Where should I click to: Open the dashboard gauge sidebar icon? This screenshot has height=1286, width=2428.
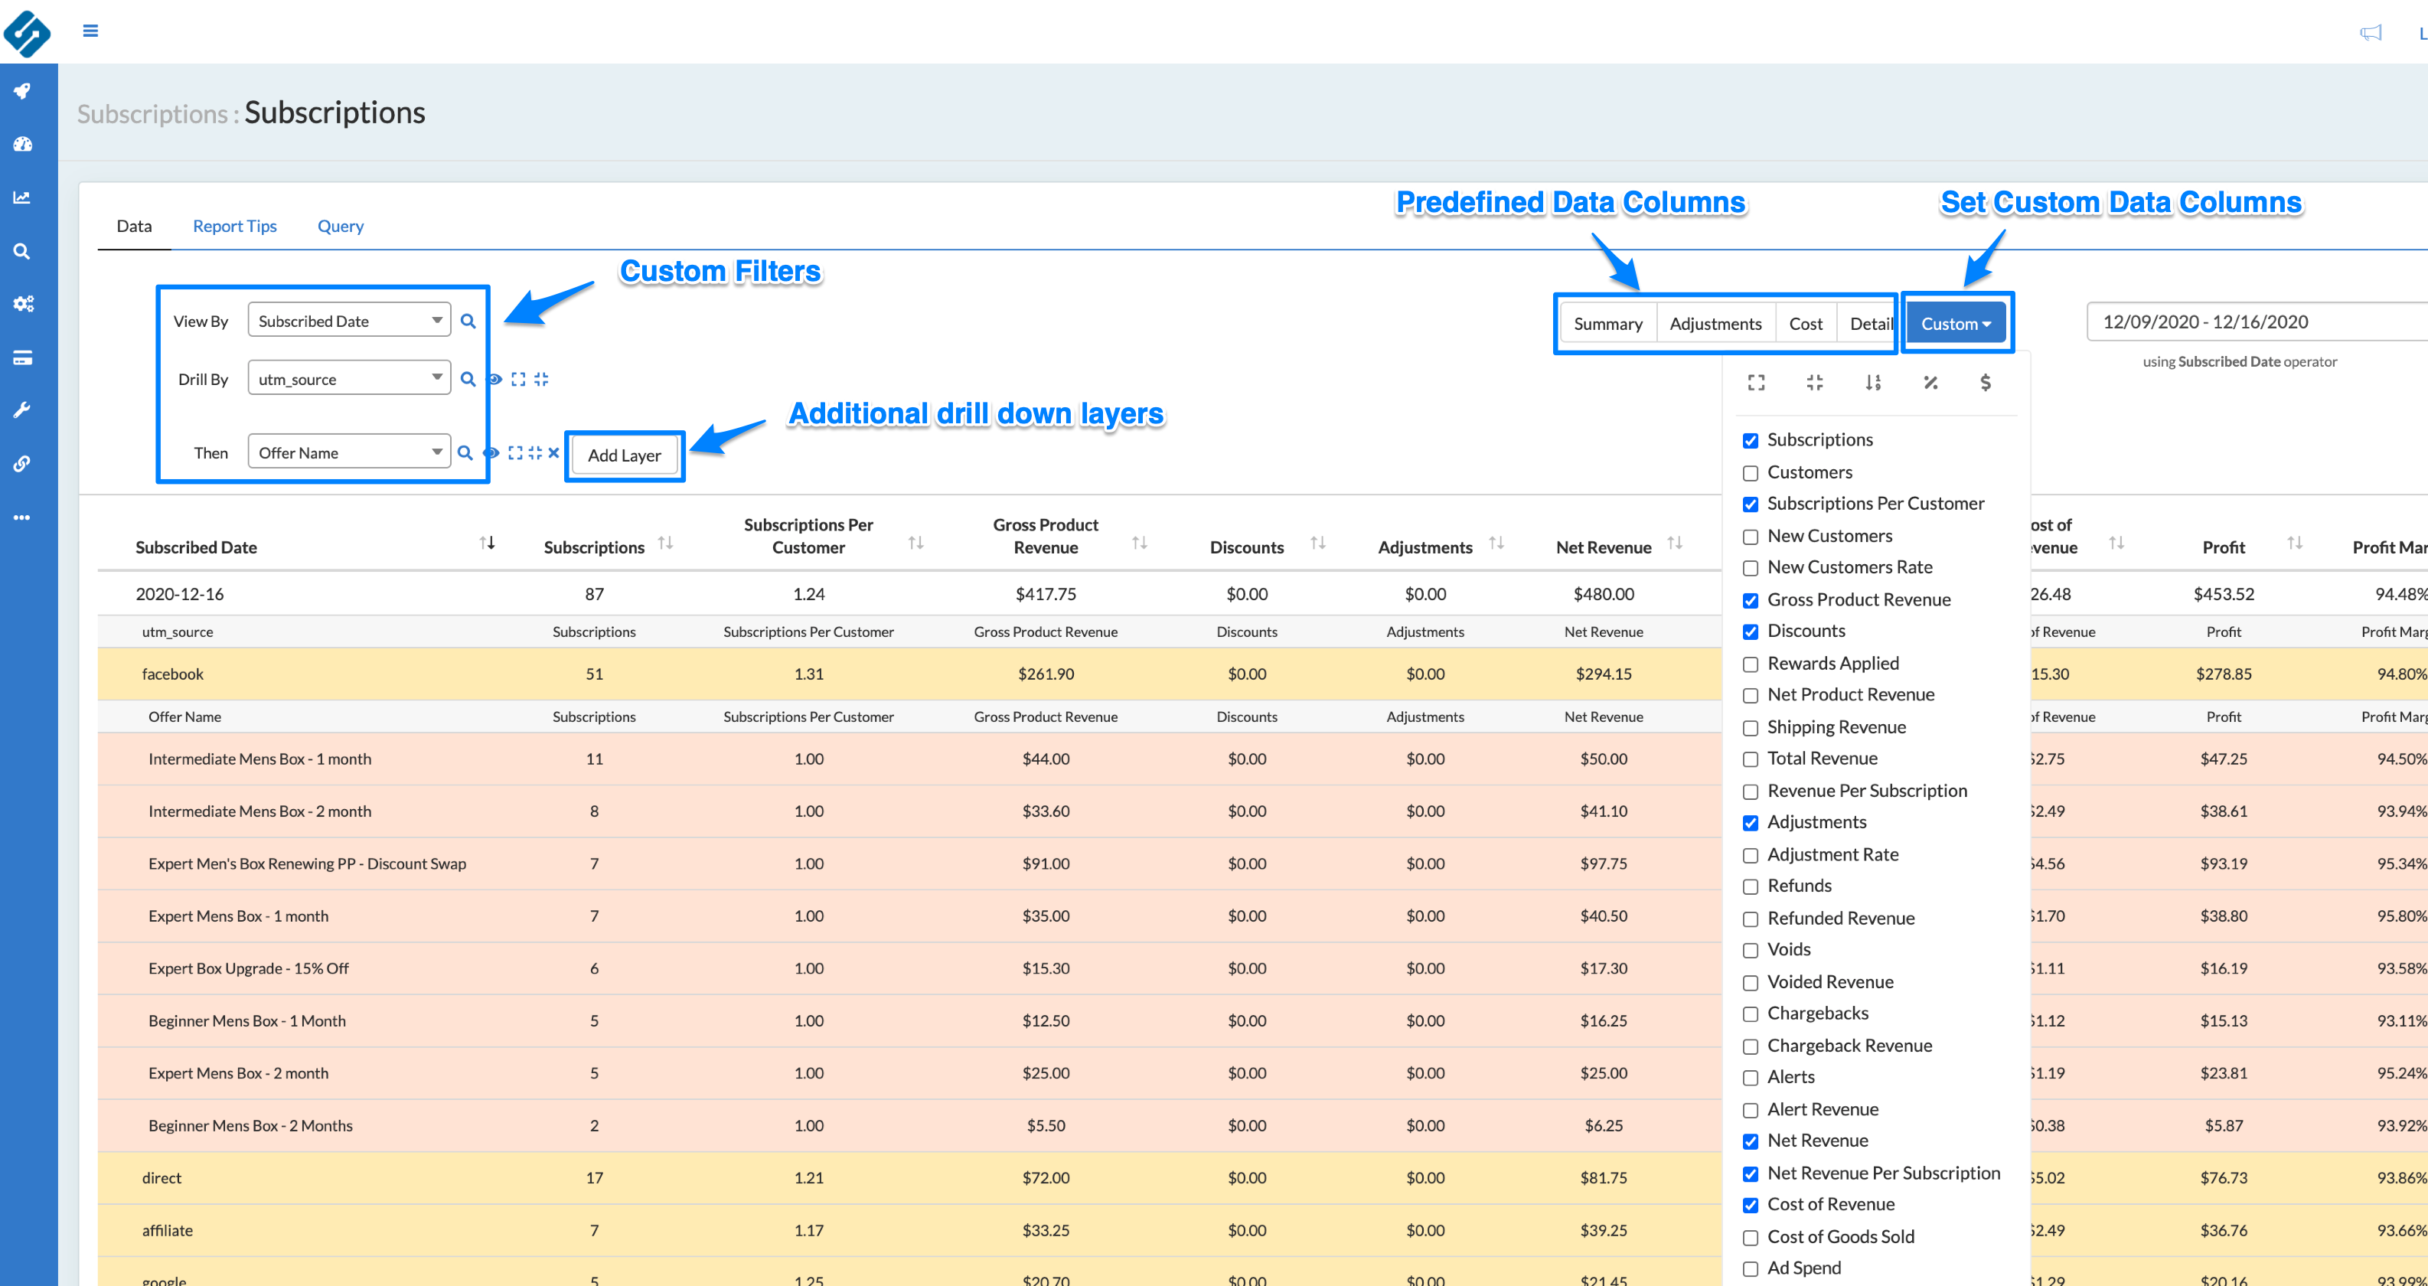point(23,144)
